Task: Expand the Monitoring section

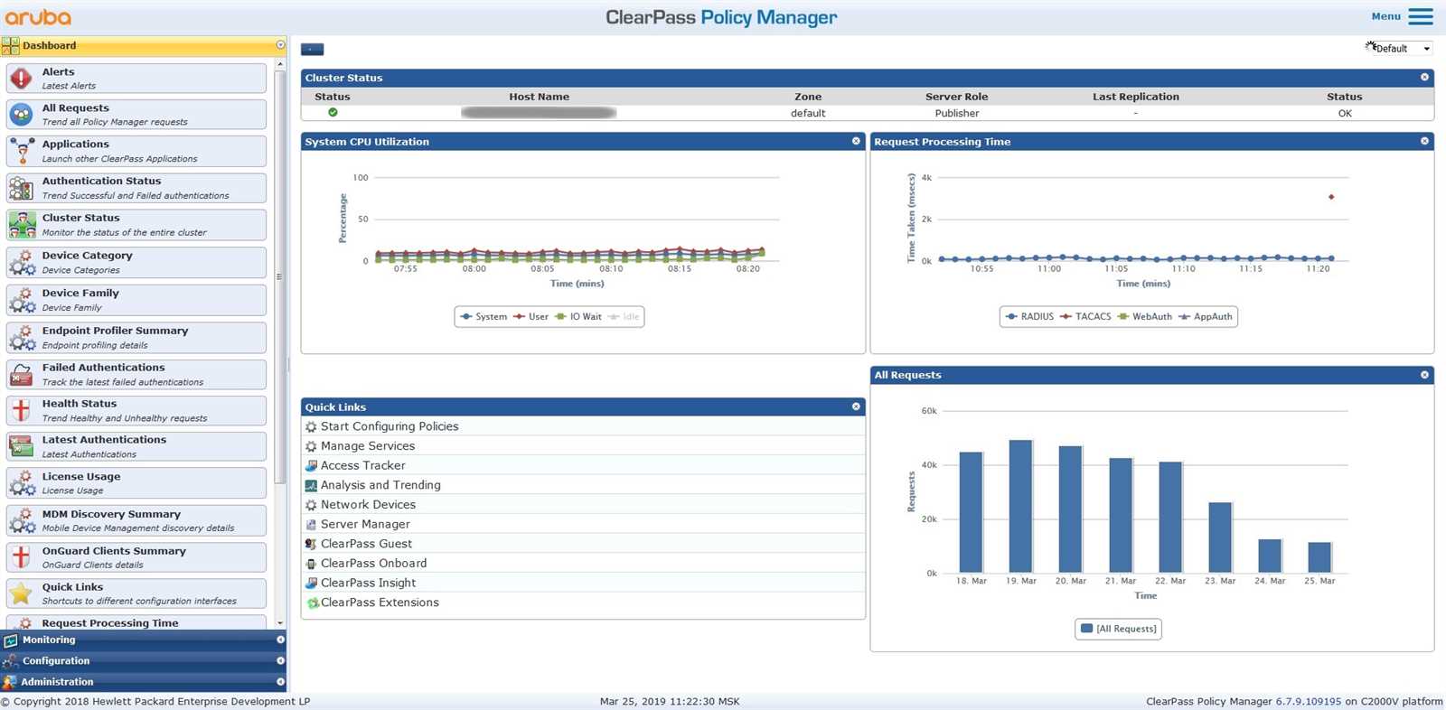Action: point(280,640)
